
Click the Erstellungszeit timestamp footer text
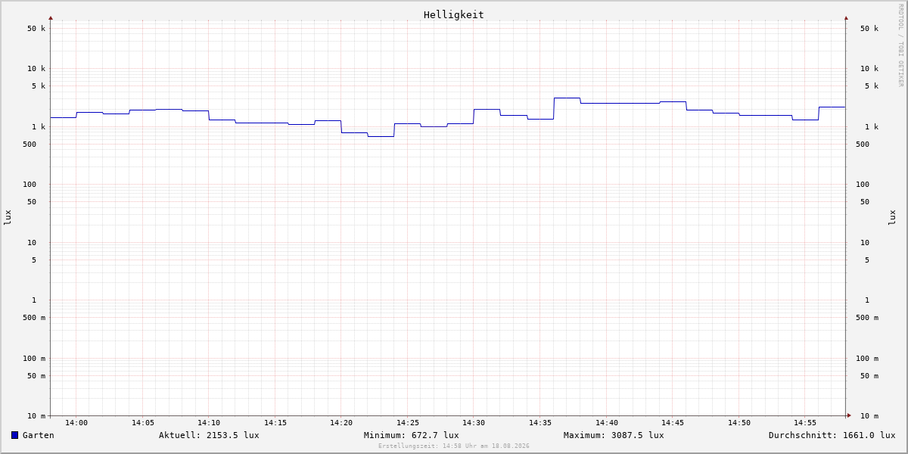pos(454,446)
